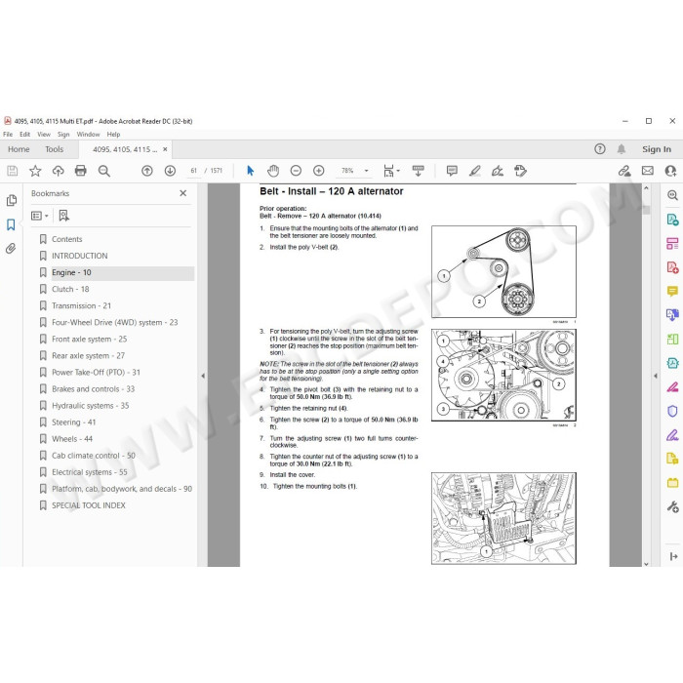The width and height of the screenshot is (683, 683).
Task: Activate the hand pan tool
Action: pyautogui.click(x=273, y=171)
